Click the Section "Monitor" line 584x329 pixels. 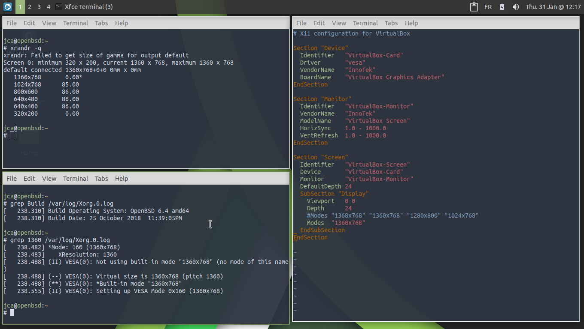(x=322, y=99)
